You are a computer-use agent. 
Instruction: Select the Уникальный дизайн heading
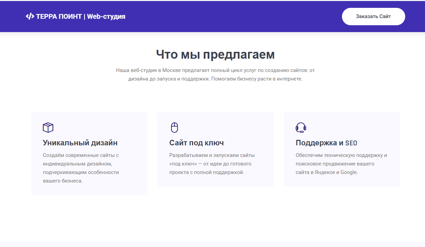point(80,143)
